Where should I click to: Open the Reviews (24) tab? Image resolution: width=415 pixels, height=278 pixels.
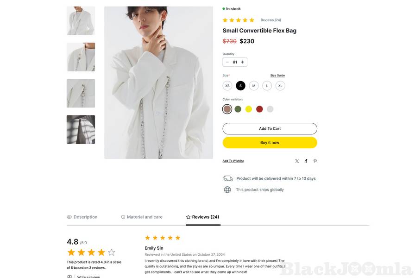[x=203, y=217]
